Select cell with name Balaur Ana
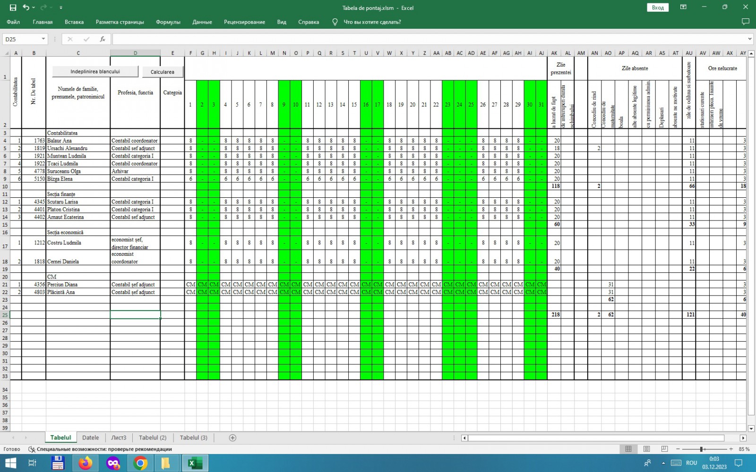756x472 pixels. click(x=78, y=141)
